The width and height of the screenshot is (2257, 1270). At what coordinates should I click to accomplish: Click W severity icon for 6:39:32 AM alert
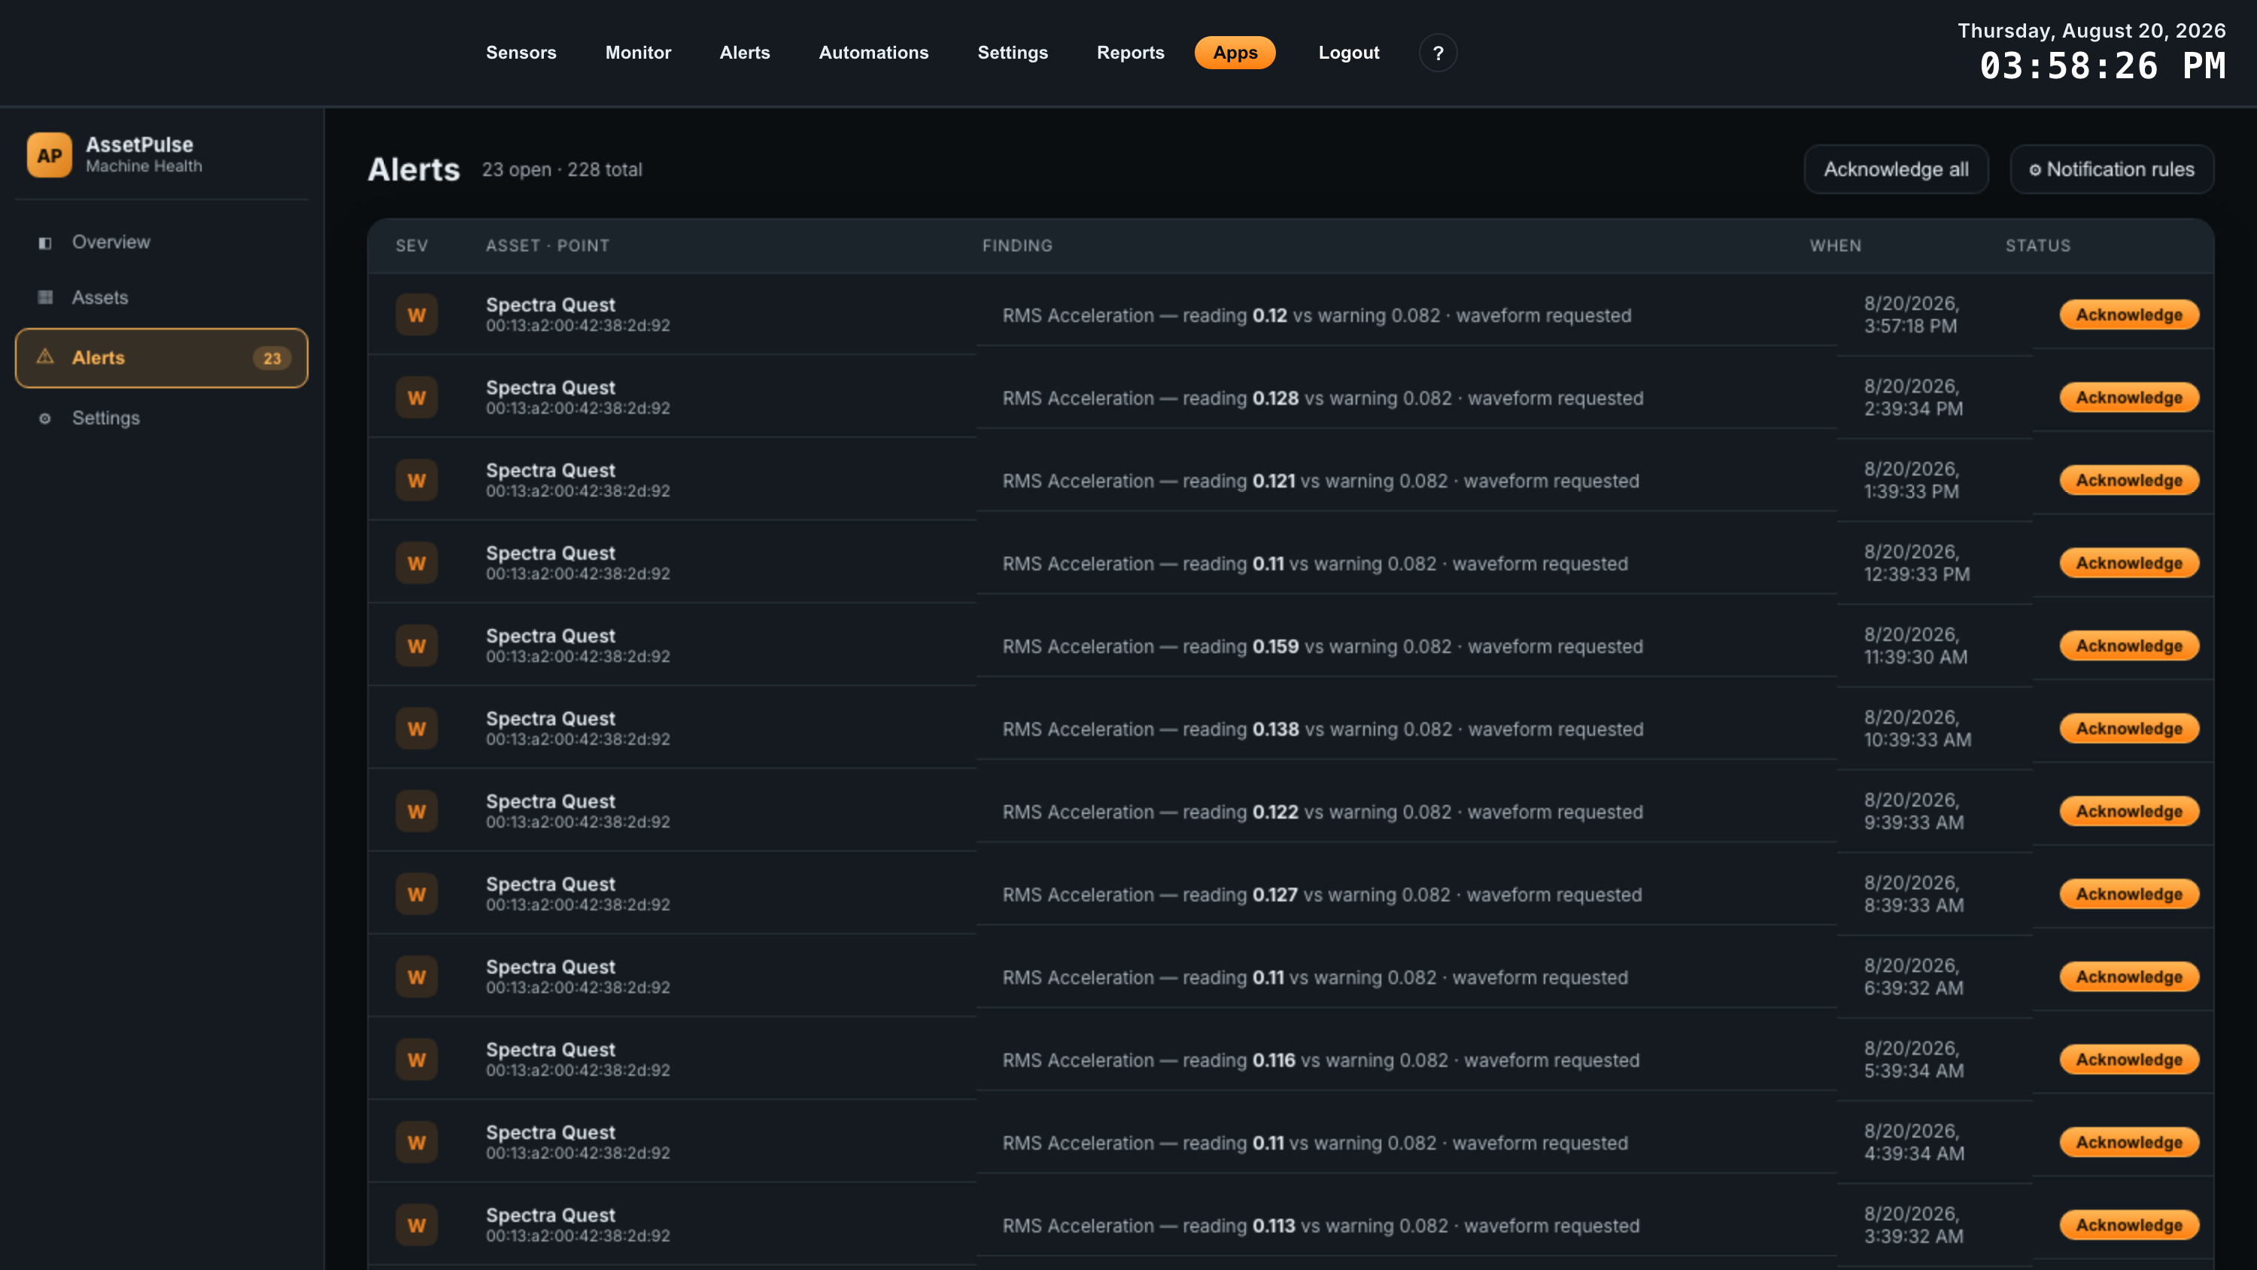pos(416,977)
